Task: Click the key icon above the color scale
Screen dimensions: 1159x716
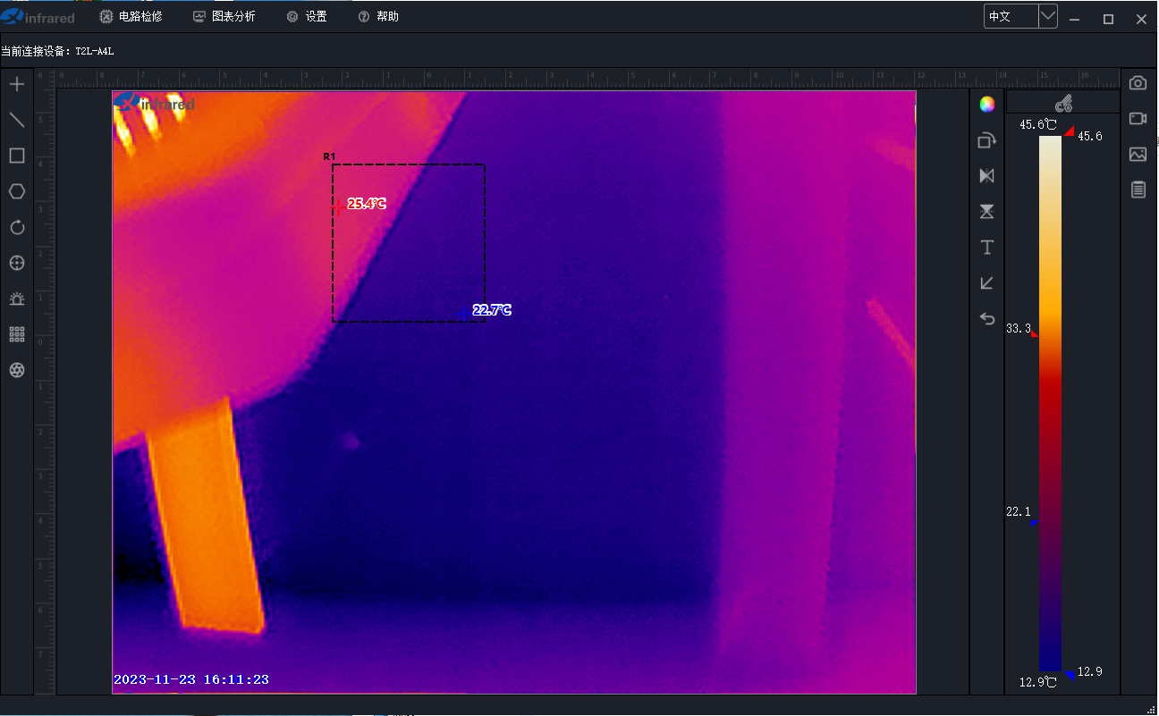Action: coord(1063,104)
